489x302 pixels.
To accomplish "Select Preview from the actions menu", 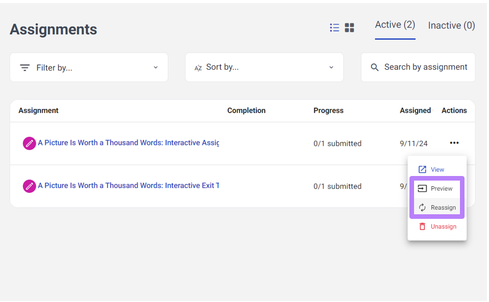I will point(437,188).
